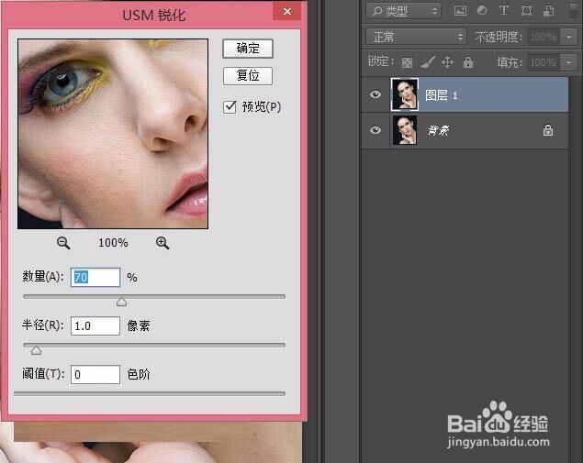Open the 不透明度 opacity arrow dropdown
Image resolution: width=583 pixels, height=463 pixels.
click(x=568, y=37)
